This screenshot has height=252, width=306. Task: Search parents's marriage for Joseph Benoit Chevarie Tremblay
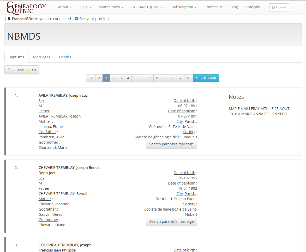(172, 222)
